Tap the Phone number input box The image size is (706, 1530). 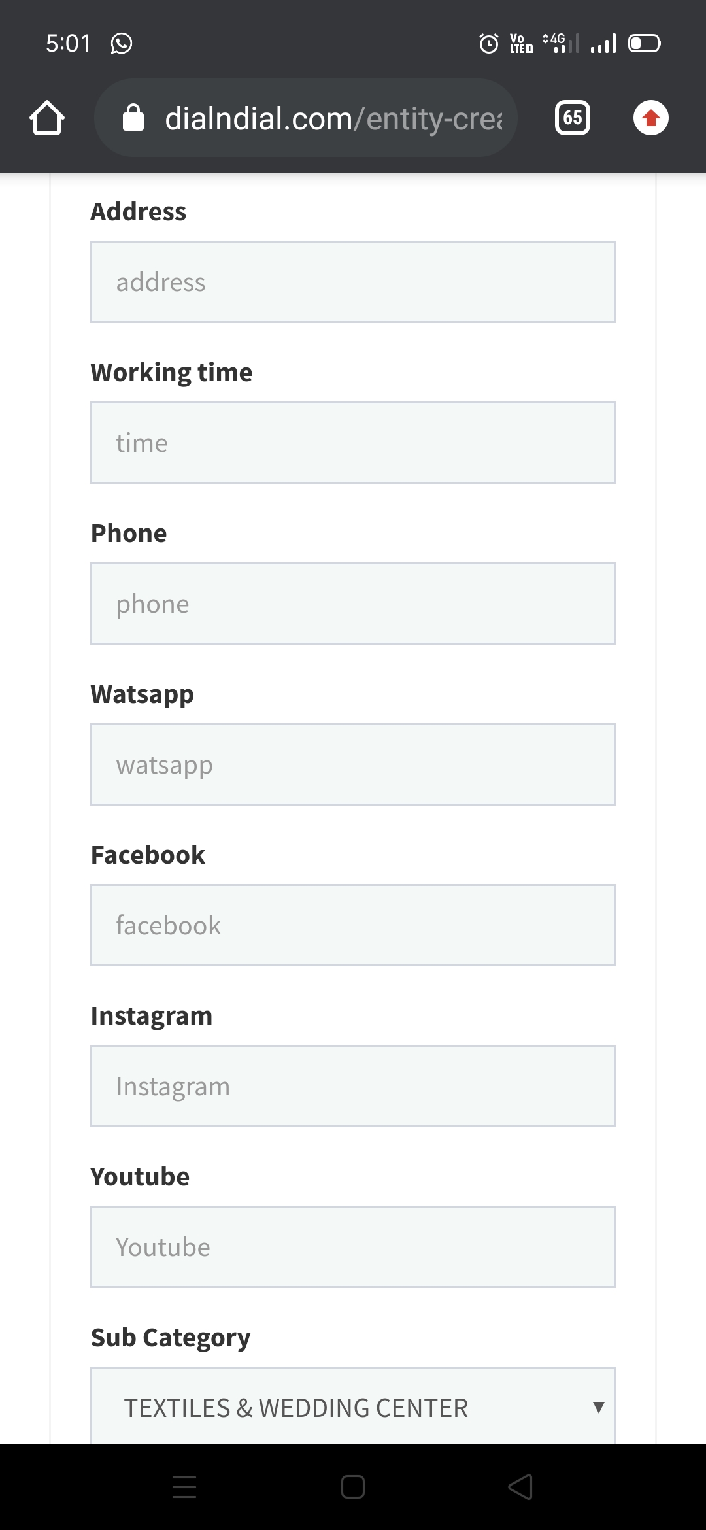(353, 603)
